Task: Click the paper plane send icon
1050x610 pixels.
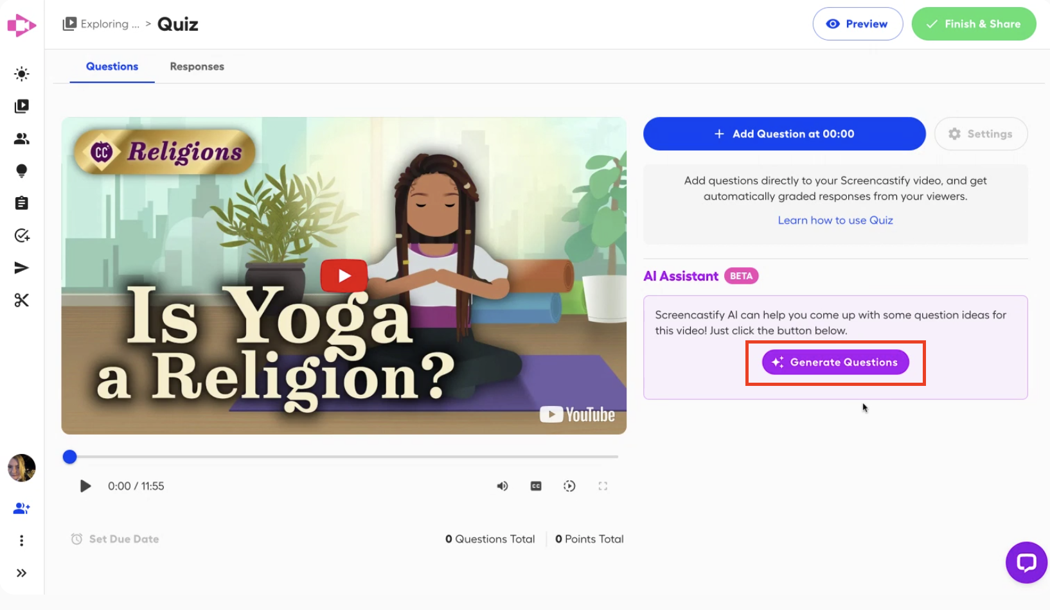Action: (x=22, y=268)
